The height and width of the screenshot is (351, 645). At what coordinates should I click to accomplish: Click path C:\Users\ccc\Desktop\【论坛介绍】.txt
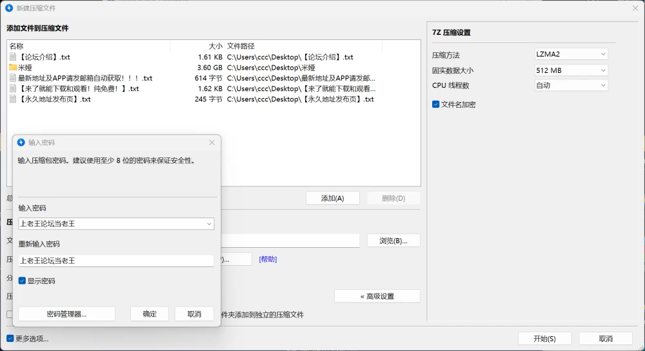coord(290,57)
